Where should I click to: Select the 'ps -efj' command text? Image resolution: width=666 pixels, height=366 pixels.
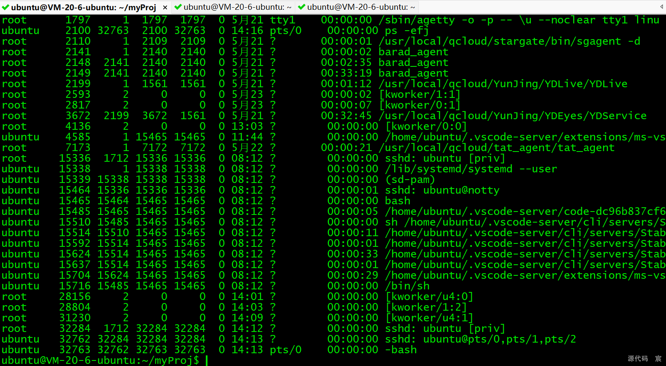pos(407,31)
